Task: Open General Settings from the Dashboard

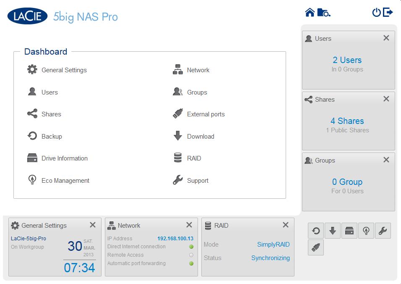Action: pos(64,70)
